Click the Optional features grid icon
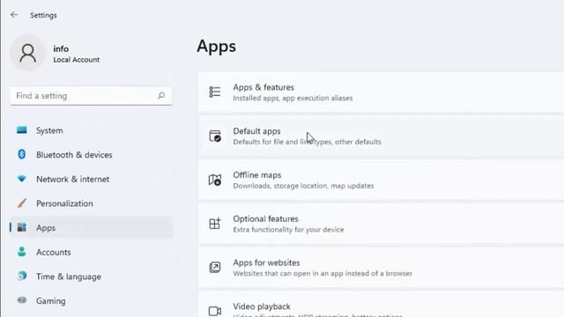The image size is (564, 317). tap(215, 224)
